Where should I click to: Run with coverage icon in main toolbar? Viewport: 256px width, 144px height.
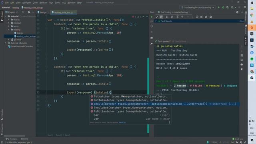pos(228,8)
